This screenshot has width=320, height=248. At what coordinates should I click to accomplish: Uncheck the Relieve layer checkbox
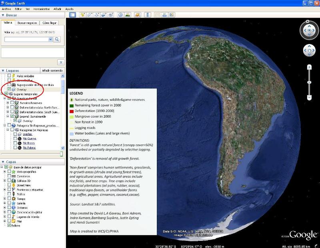click(x=9, y=226)
